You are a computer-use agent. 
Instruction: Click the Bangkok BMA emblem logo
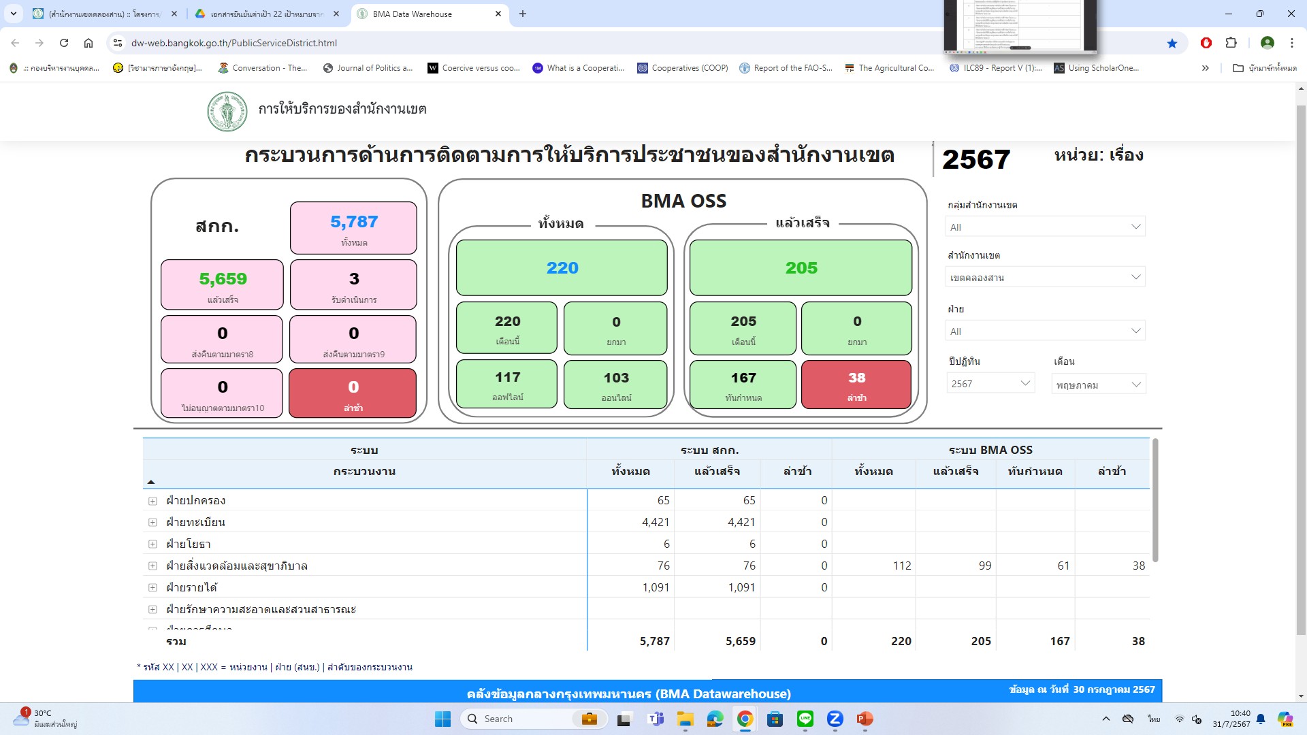tap(227, 112)
